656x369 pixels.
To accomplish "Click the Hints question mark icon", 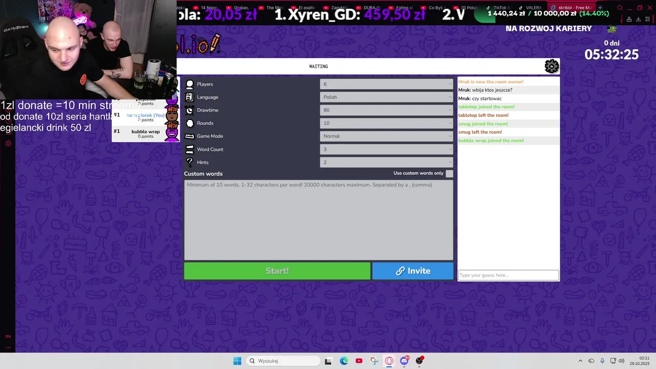I will coord(190,162).
